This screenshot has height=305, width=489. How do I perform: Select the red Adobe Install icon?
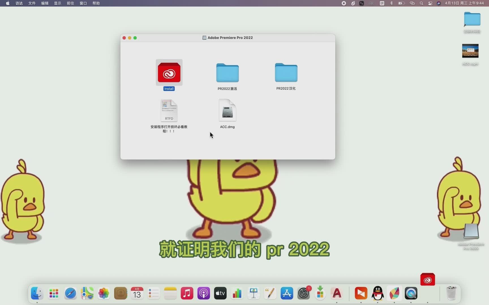169,73
